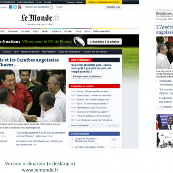Open 'Ligue des champions' topic link
Image resolution: width=173 pixels, height=173 pixels.
[69, 52]
